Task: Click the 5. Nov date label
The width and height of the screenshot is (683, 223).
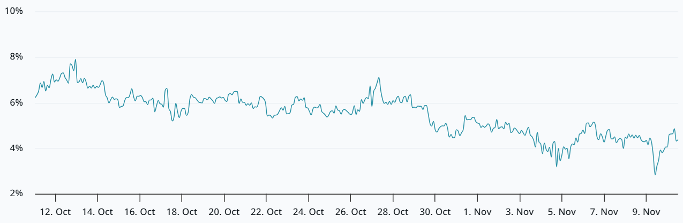Action: 562,212
